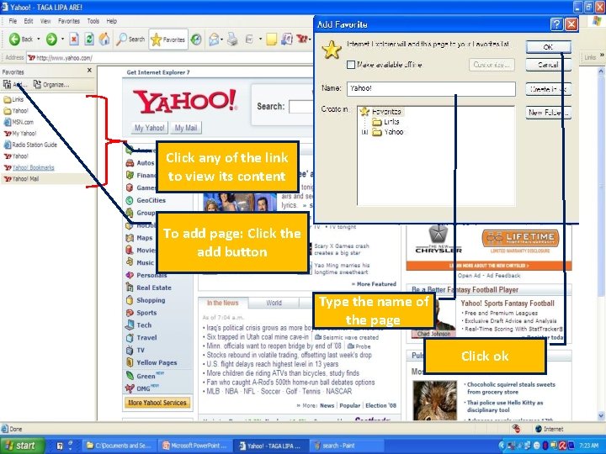The image size is (606, 454).
Task: Click the Refresh page icon
Action: [x=89, y=39]
